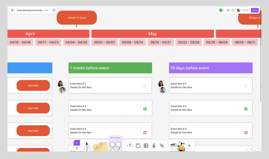Open the three-dot menu on Event Item #1
This screenshot has height=159, width=269.
click(145, 86)
